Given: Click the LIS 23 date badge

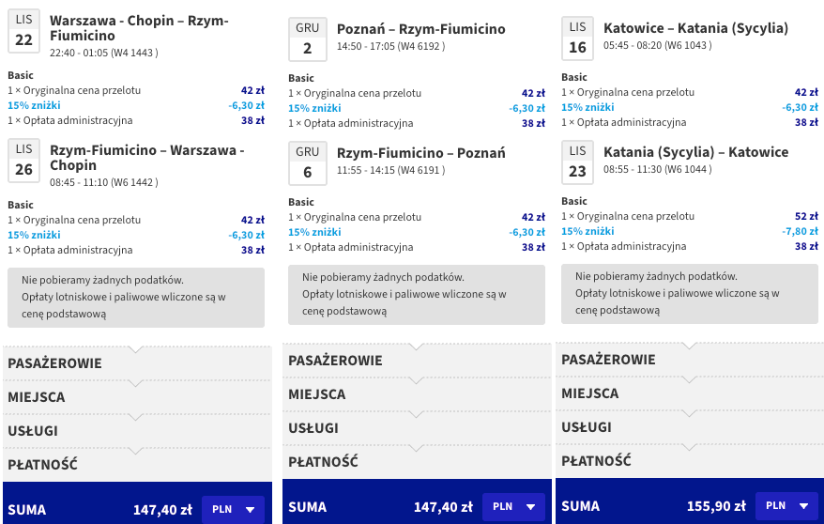Looking at the screenshot, I should [577, 162].
